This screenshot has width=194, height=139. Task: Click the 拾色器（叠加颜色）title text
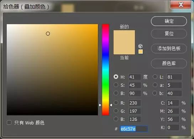pyautogui.click(x=26, y=7)
